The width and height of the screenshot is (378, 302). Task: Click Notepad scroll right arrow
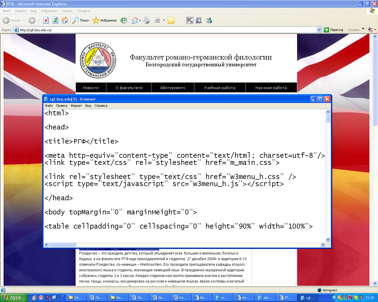tap(322, 244)
